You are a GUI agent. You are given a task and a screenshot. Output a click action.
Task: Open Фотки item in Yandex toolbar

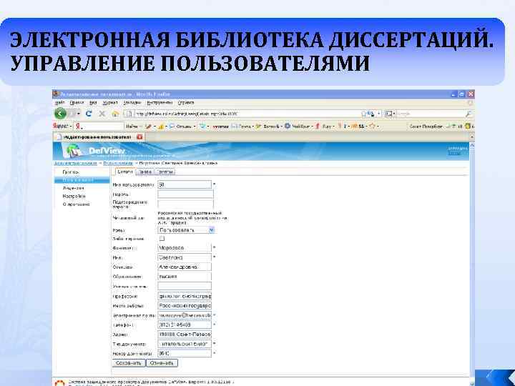[x=269, y=127]
